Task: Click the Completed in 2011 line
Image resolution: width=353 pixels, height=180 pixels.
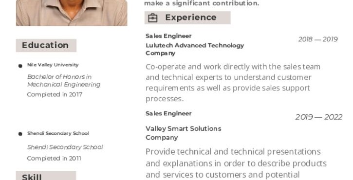Action: click(x=54, y=159)
